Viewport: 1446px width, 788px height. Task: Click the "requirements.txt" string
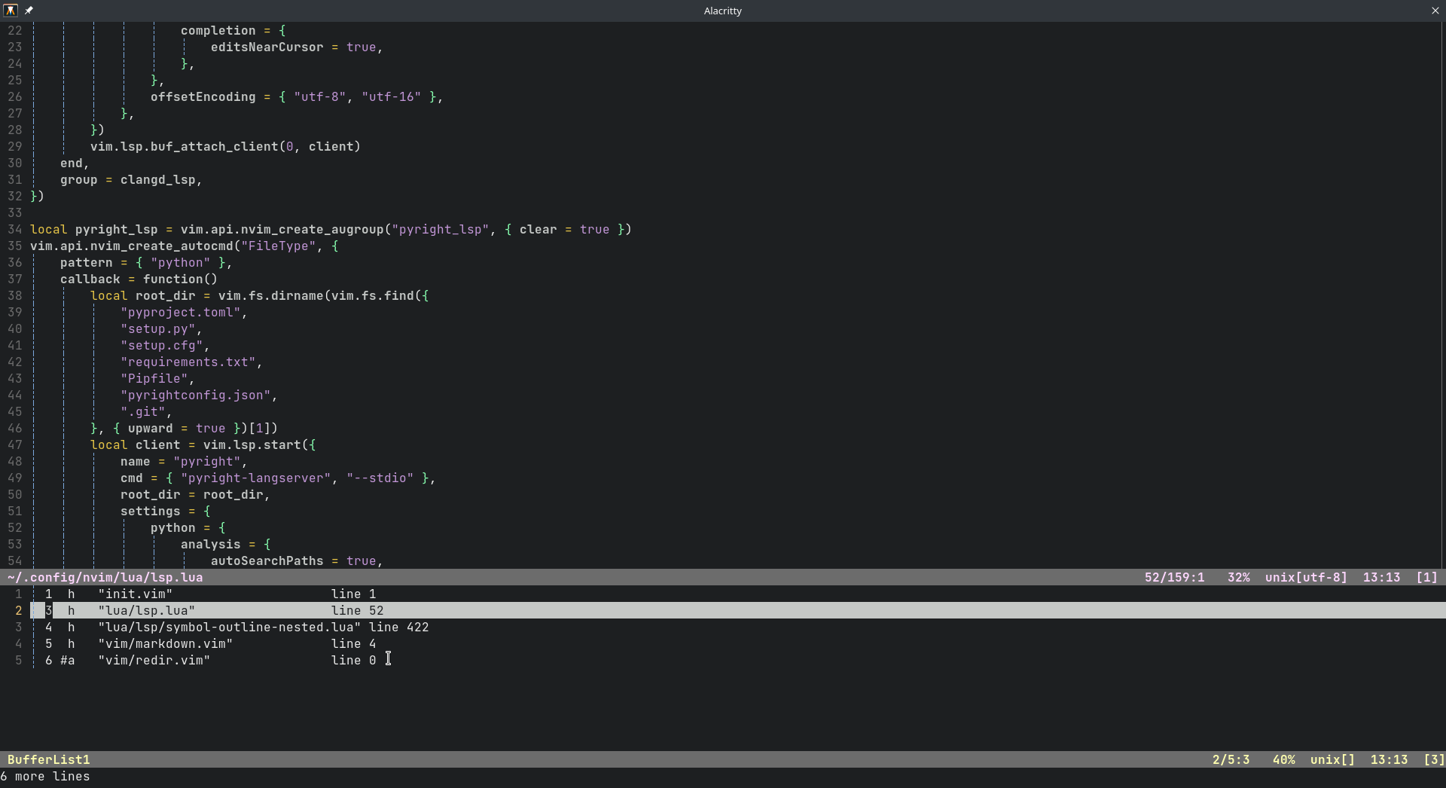(188, 362)
